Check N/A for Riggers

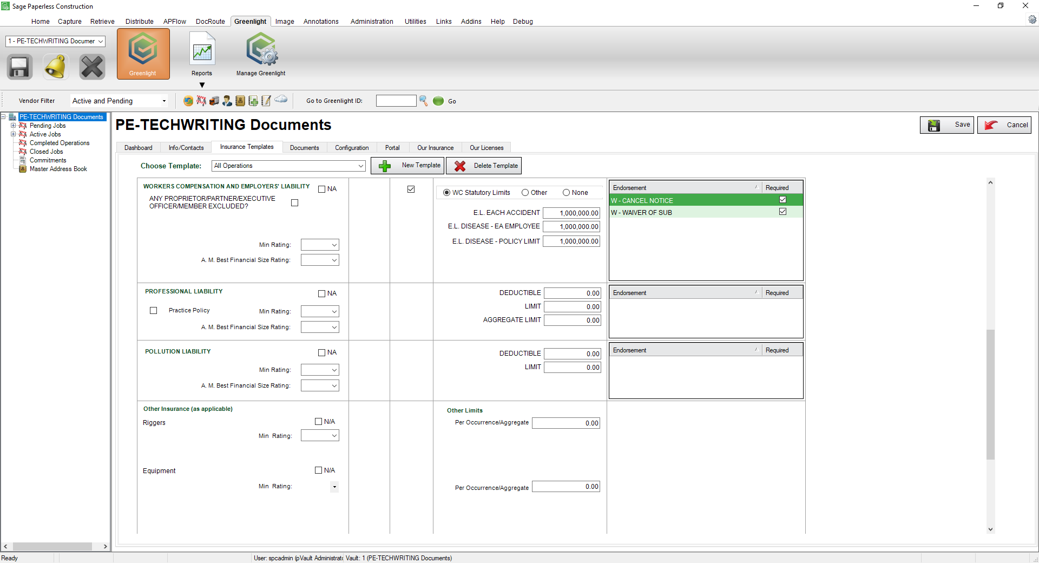coord(318,421)
